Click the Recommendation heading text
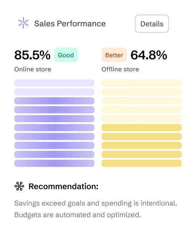 pyautogui.click(x=64, y=186)
